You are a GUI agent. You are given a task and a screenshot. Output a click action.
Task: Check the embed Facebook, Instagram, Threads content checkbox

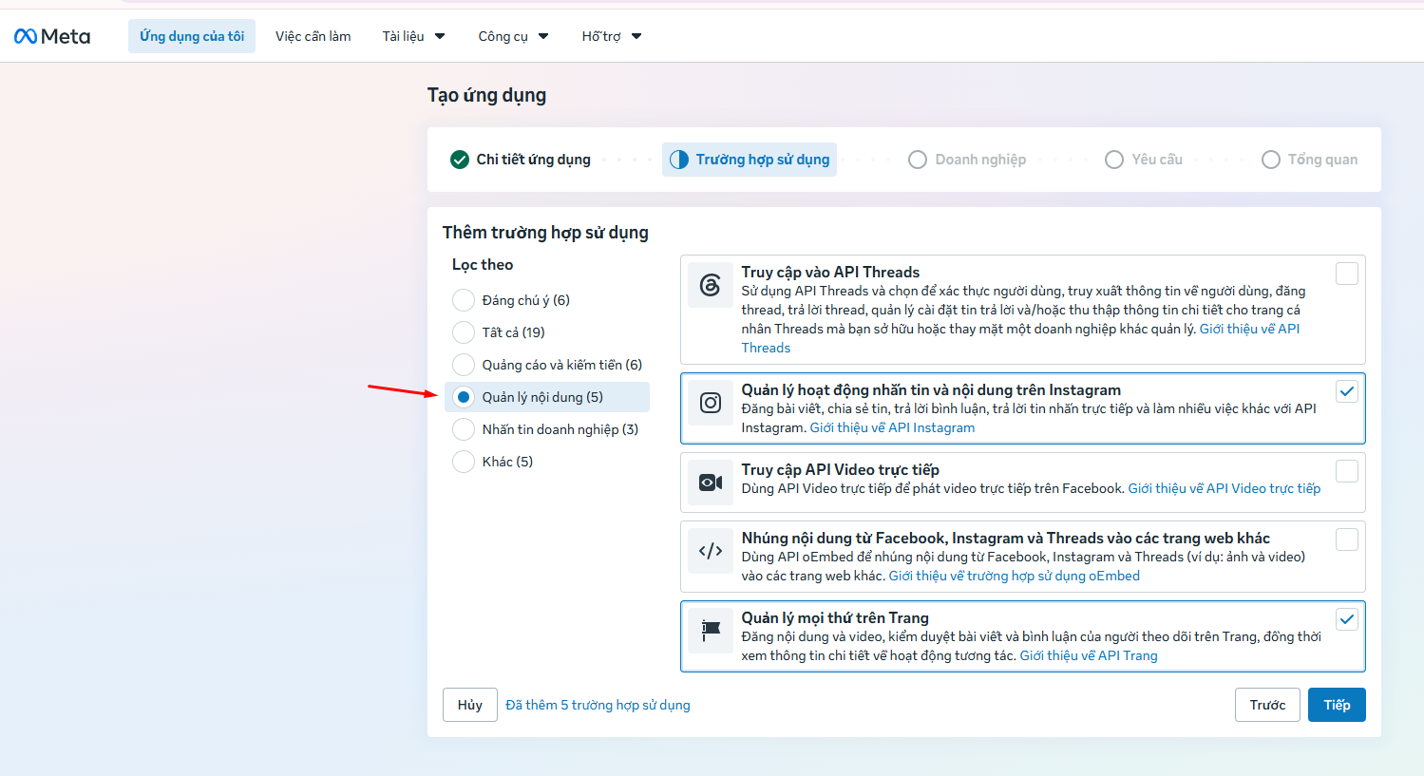(x=1347, y=539)
